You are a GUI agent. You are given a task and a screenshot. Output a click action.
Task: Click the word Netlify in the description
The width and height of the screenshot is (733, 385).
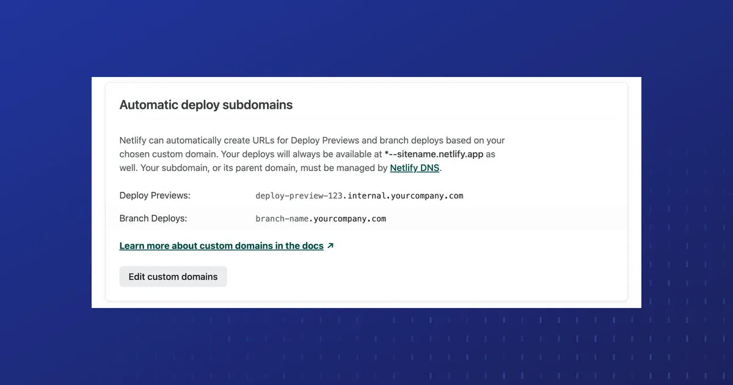pyautogui.click(x=133, y=140)
